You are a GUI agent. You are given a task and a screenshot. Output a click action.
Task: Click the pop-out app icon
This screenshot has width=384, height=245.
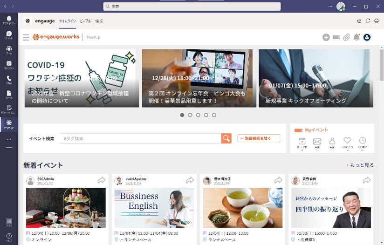click(359, 21)
